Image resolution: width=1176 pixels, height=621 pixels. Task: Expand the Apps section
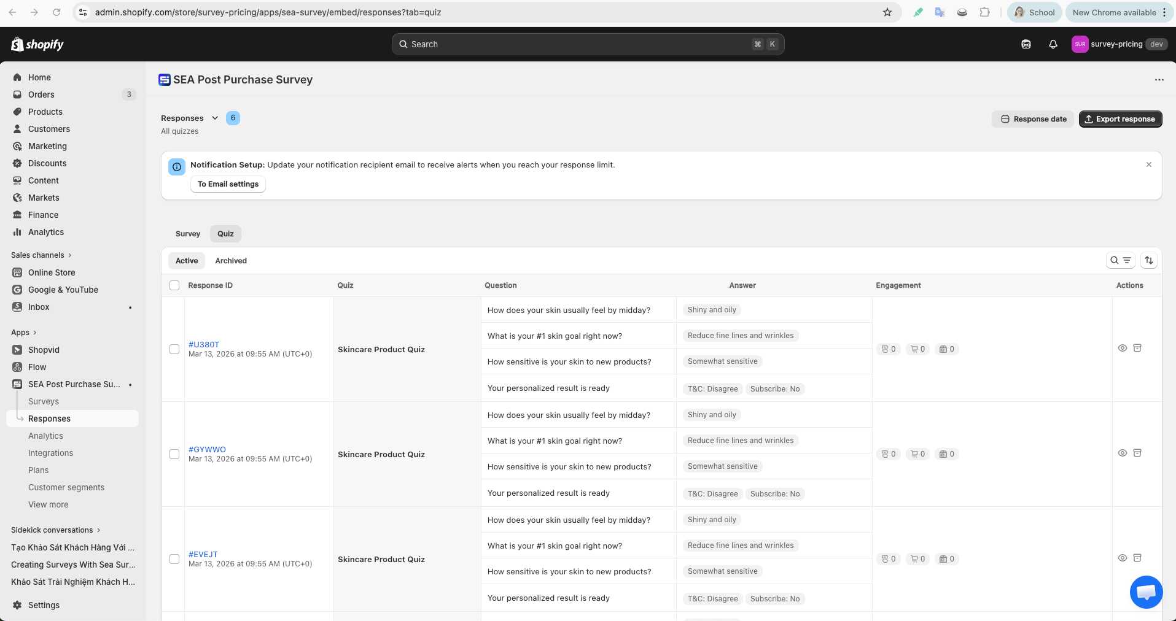click(24, 333)
